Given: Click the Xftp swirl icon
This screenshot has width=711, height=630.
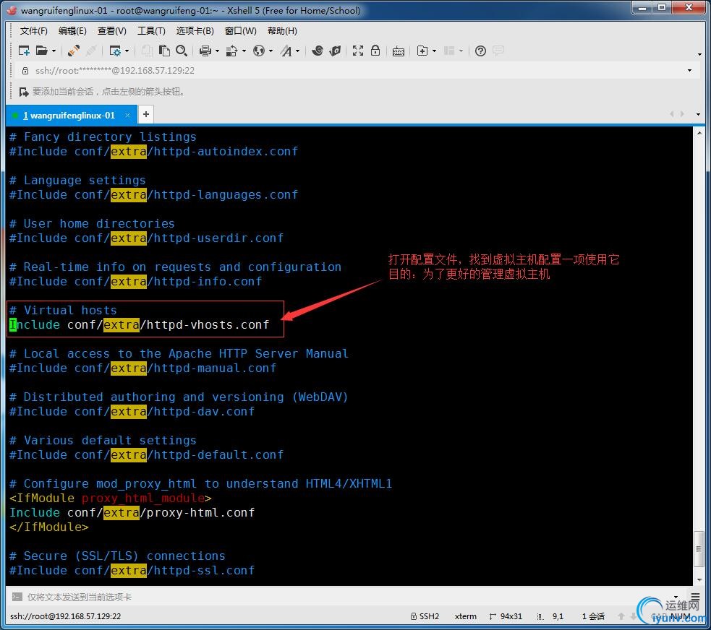Looking at the screenshot, I should coord(318,51).
